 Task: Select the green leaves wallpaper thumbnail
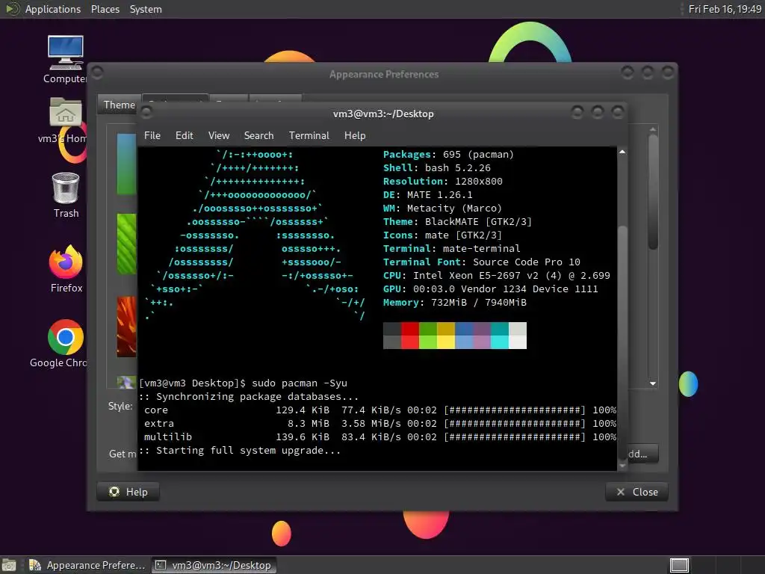coord(126,244)
